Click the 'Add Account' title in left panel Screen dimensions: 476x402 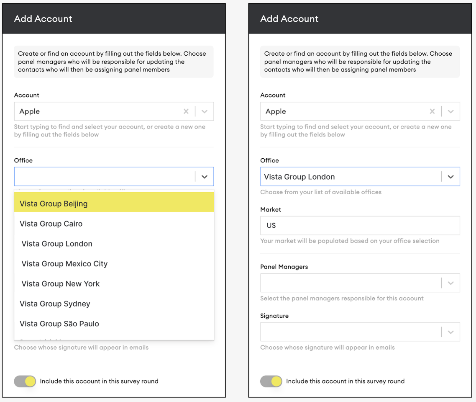(x=43, y=19)
